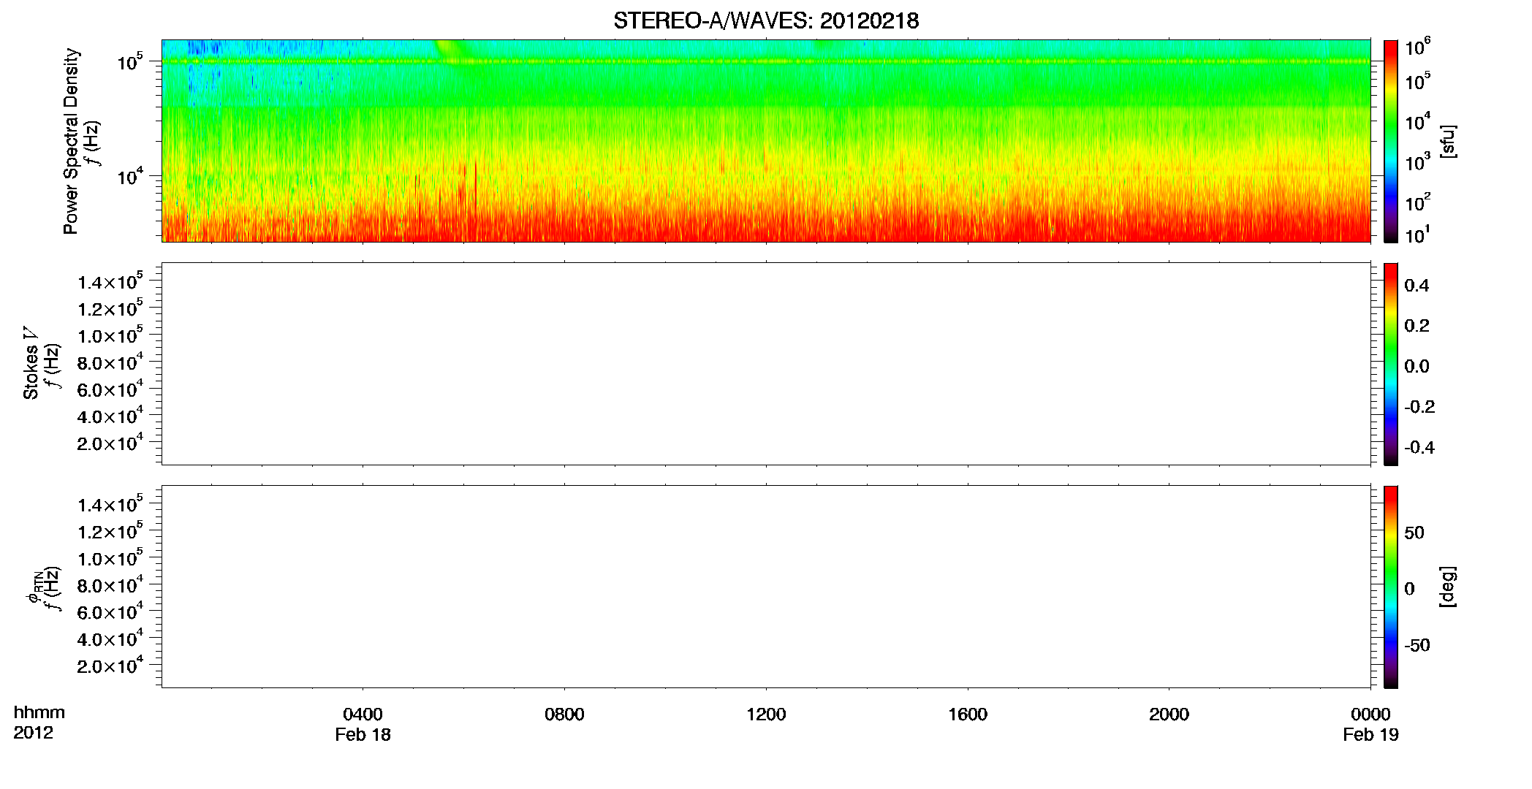Click the [deg] colorbar unit label

pyautogui.click(x=1448, y=587)
